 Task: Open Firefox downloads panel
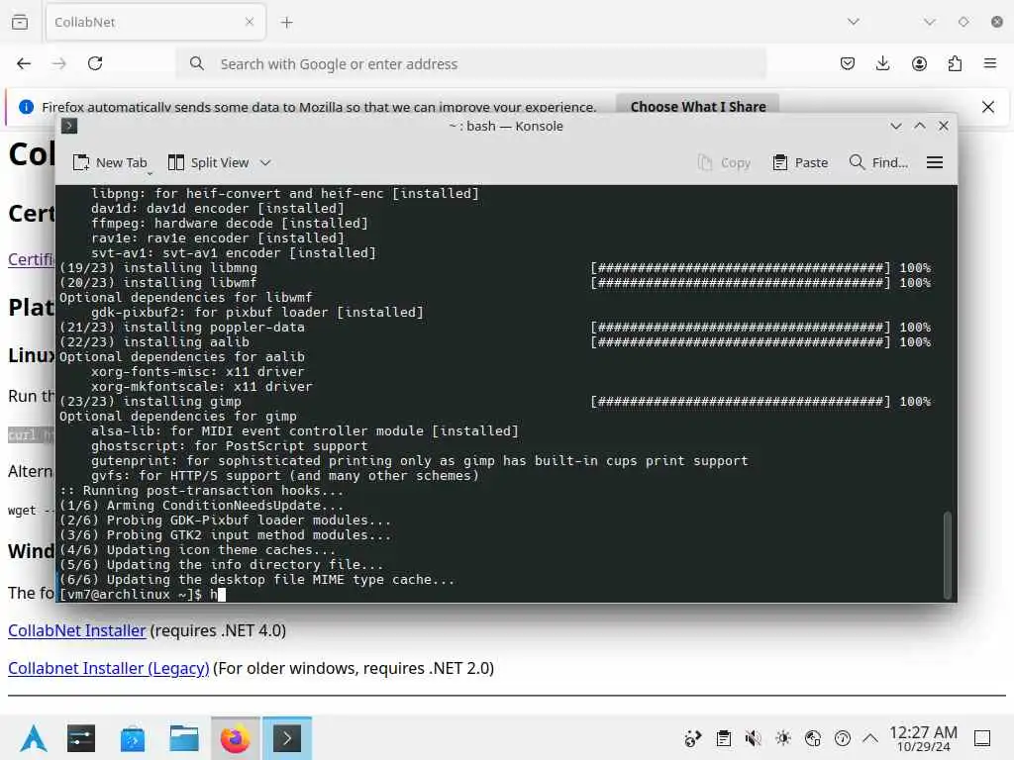tap(882, 63)
